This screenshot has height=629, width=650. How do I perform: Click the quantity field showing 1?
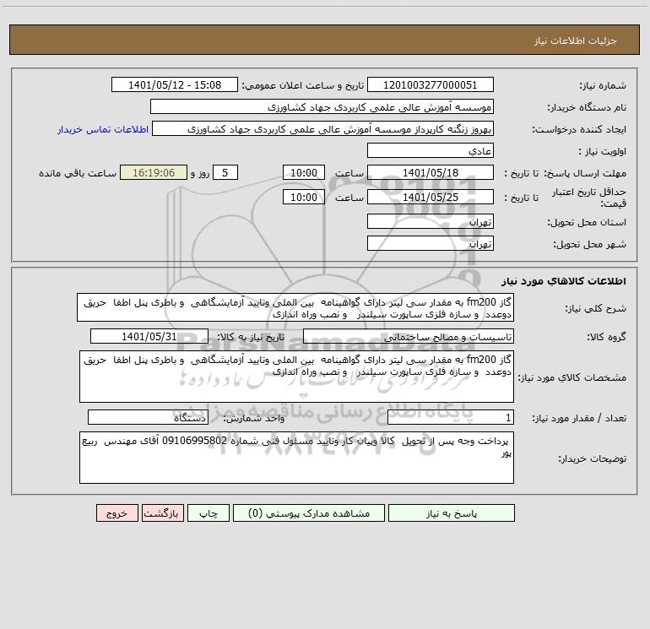pos(451,418)
